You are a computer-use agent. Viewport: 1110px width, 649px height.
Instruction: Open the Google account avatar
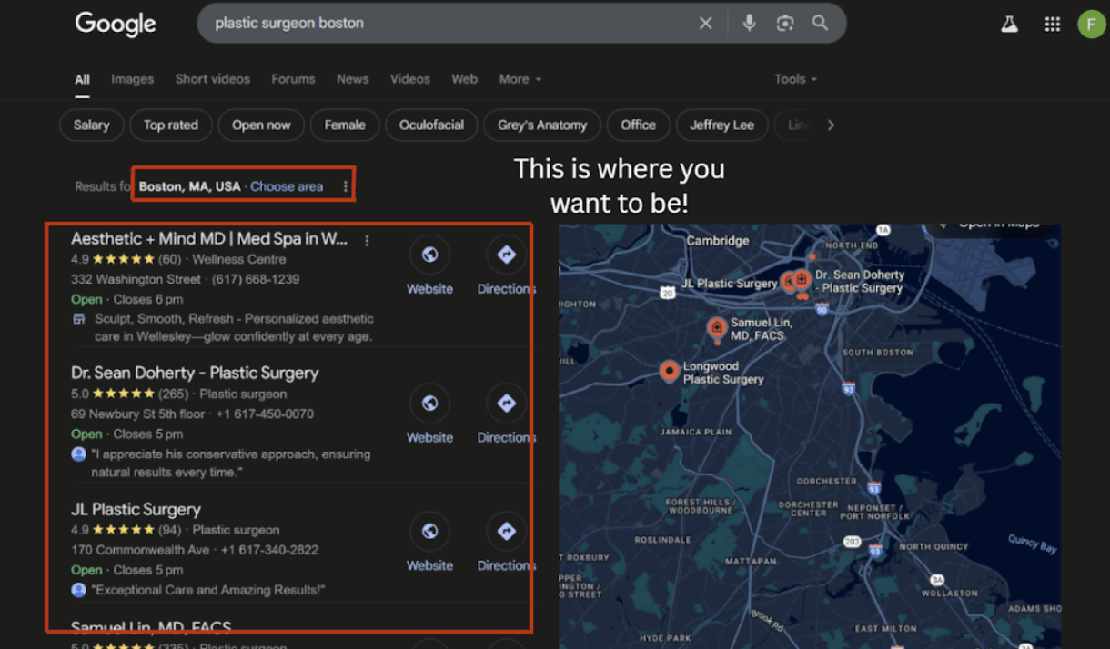pyautogui.click(x=1091, y=25)
